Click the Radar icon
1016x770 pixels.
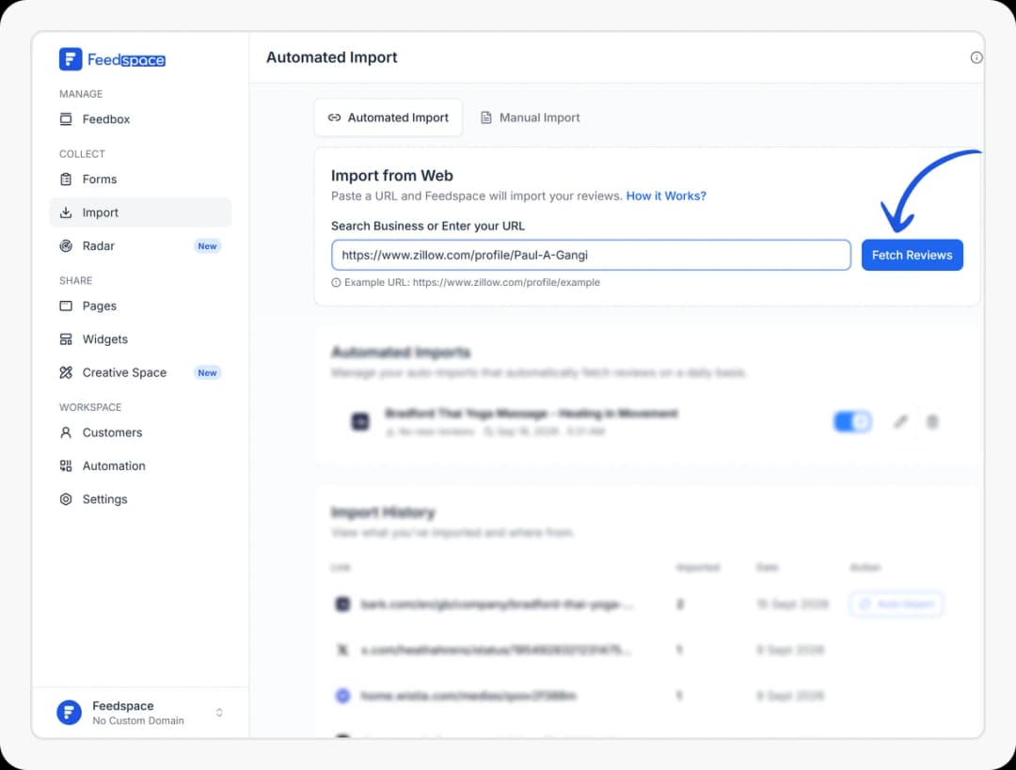click(66, 246)
